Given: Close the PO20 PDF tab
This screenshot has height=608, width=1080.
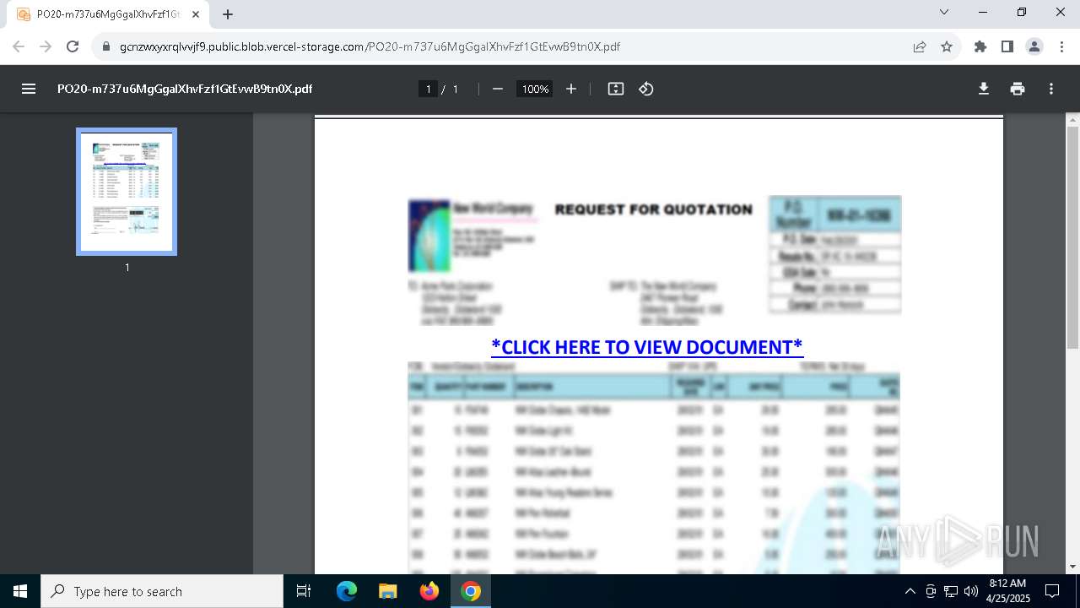Looking at the screenshot, I should 196,14.
